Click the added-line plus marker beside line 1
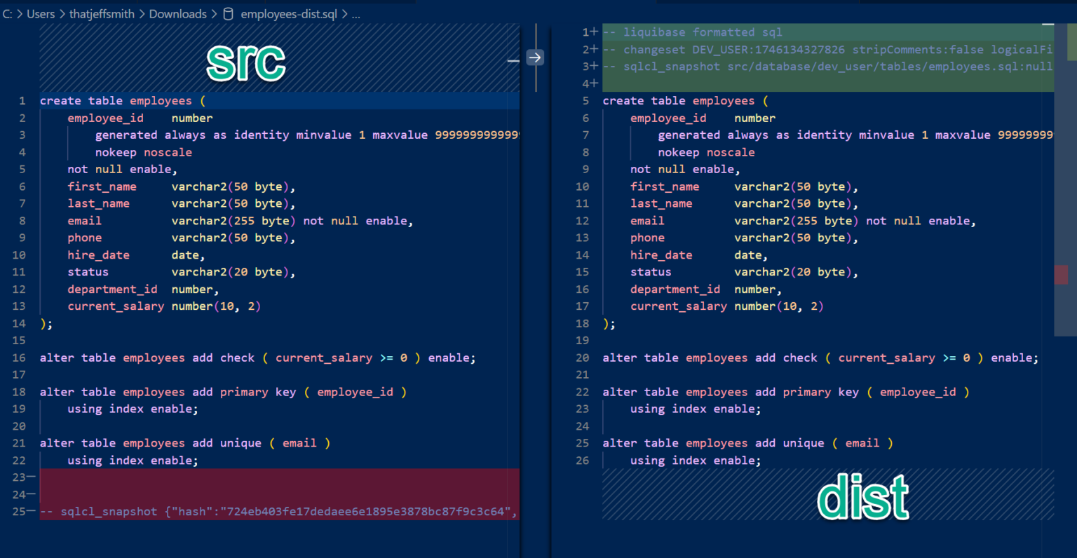Viewport: 1077px width, 558px height. point(593,32)
